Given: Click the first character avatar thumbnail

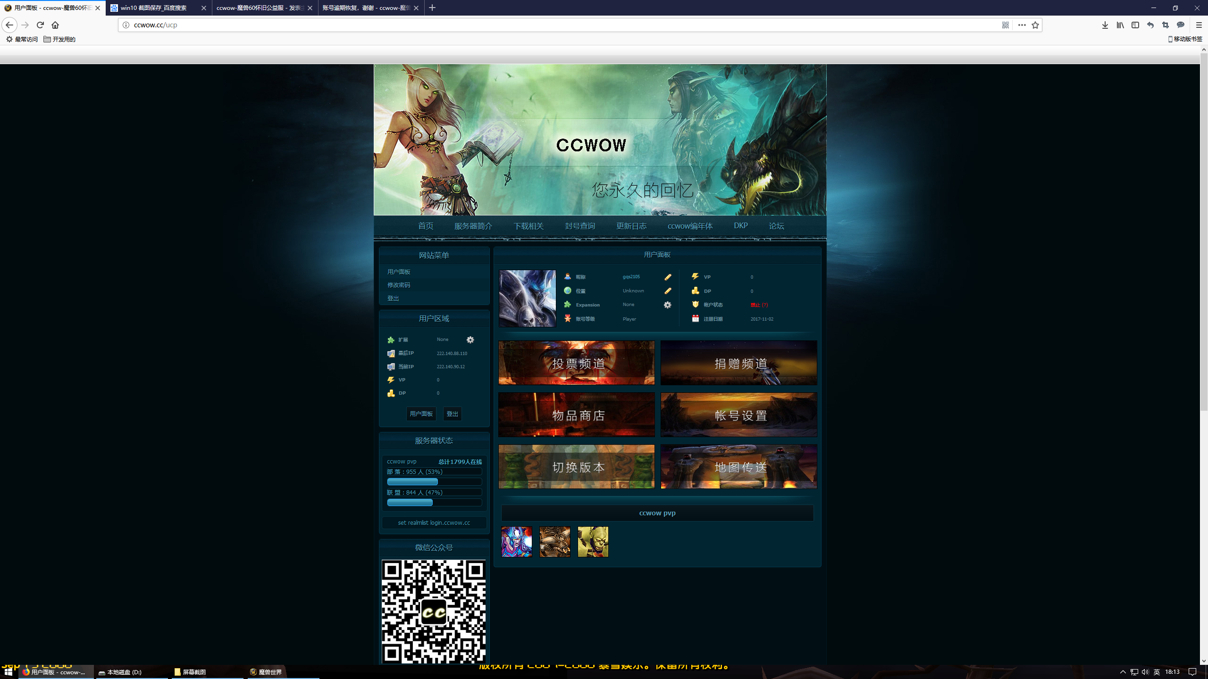Looking at the screenshot, I should [517, 542].
